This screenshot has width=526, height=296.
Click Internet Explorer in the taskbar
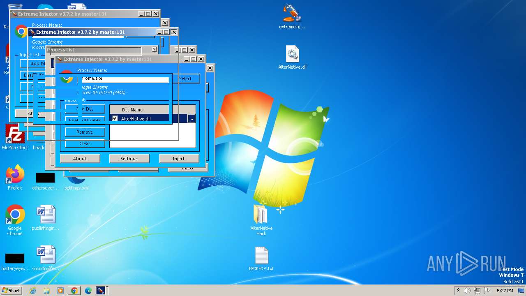[x=33, y=291]
